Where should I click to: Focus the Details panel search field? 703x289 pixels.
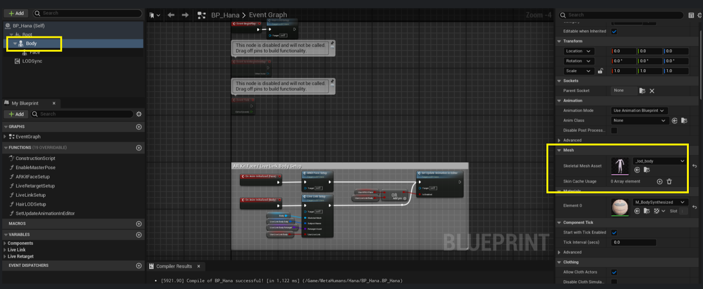[621, 15]
